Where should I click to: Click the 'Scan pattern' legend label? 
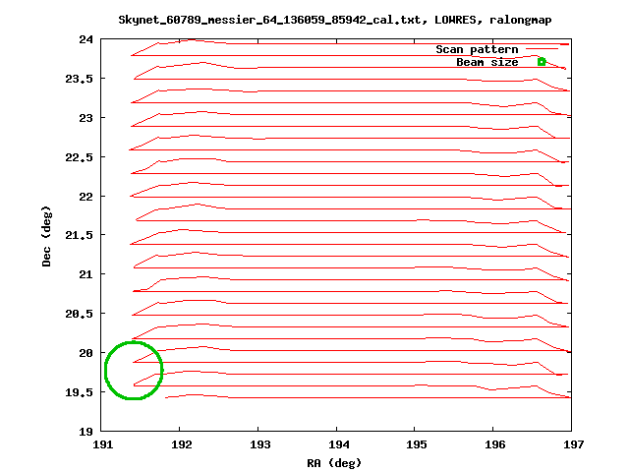click(477, 50)
